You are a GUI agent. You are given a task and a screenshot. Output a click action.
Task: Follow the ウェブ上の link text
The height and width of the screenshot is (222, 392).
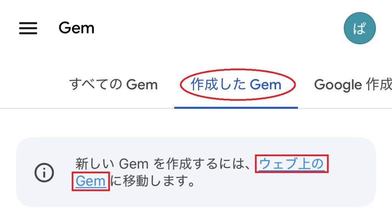291,164
